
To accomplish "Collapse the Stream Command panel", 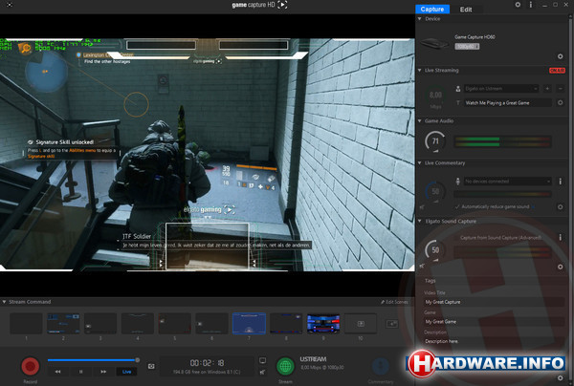I will pyautogui.click(x=5, y=302).
